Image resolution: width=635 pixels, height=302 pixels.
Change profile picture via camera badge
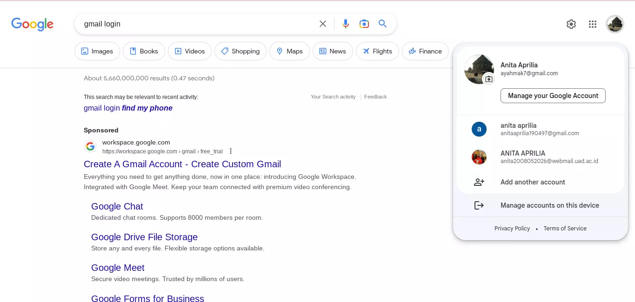tap(488, 79)
